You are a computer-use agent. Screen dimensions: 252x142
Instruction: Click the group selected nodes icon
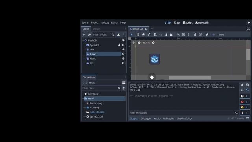[x=200, y=34]
